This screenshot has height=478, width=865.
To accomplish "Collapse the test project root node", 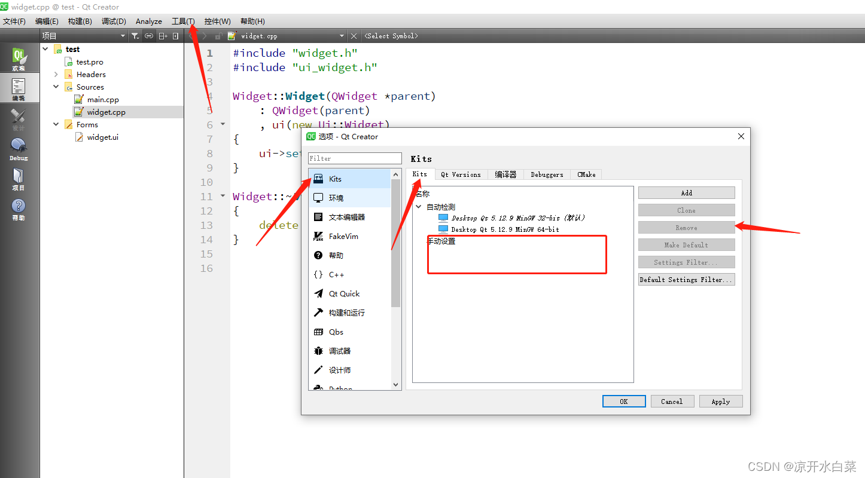I will [46, 49].
